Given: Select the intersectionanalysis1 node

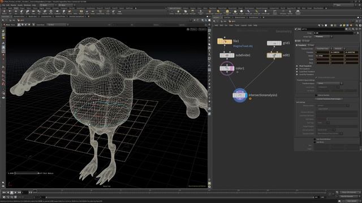Looking at the screenshot, I should (x=240, y=95).
